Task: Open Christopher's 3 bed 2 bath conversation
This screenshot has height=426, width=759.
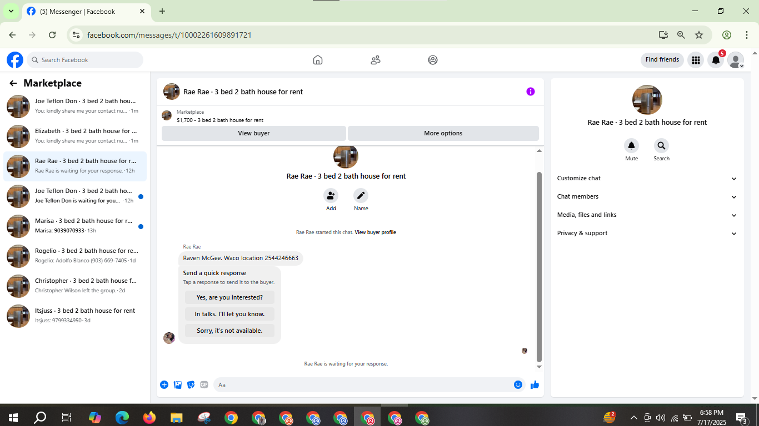Action: coord(75,286)
